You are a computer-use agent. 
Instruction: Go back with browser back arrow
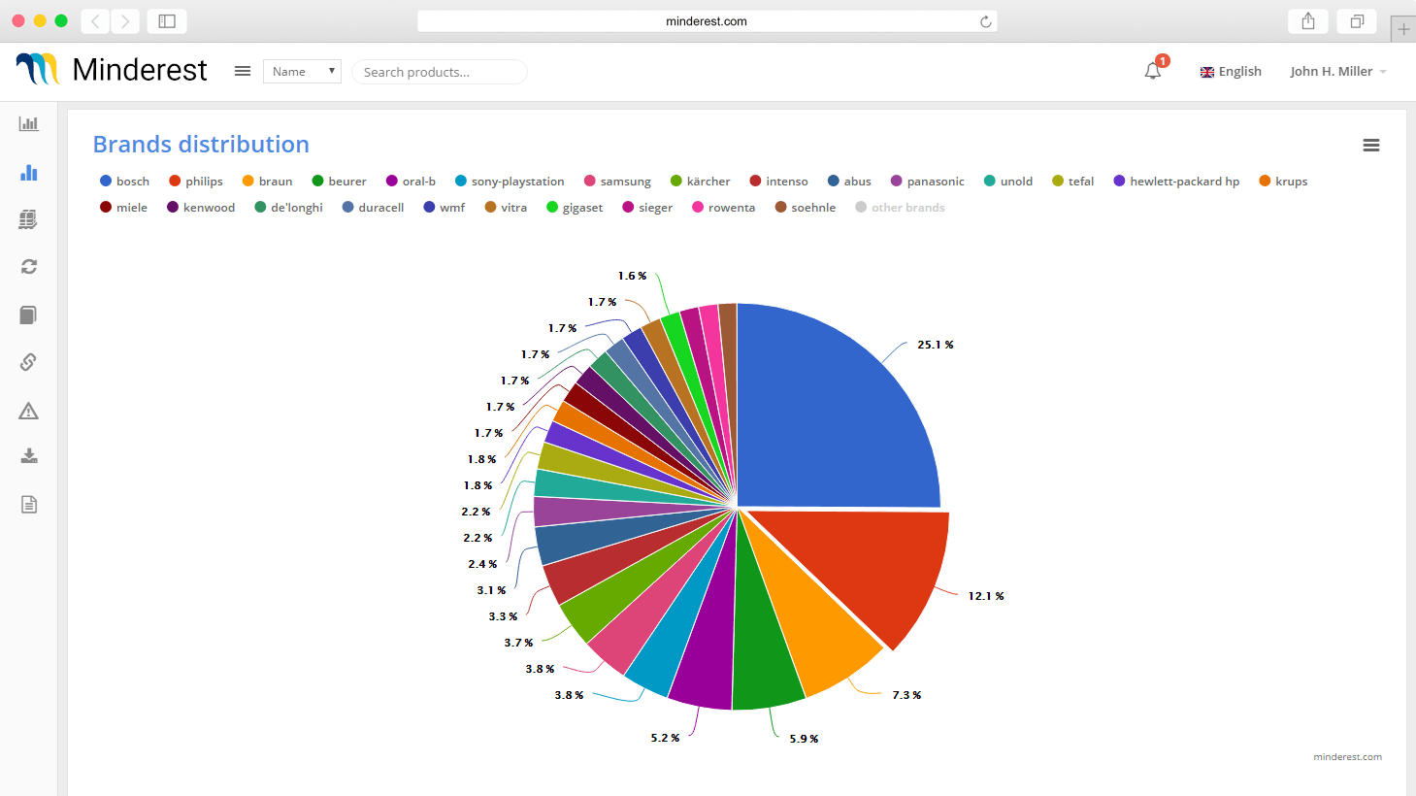click(95, 20)
